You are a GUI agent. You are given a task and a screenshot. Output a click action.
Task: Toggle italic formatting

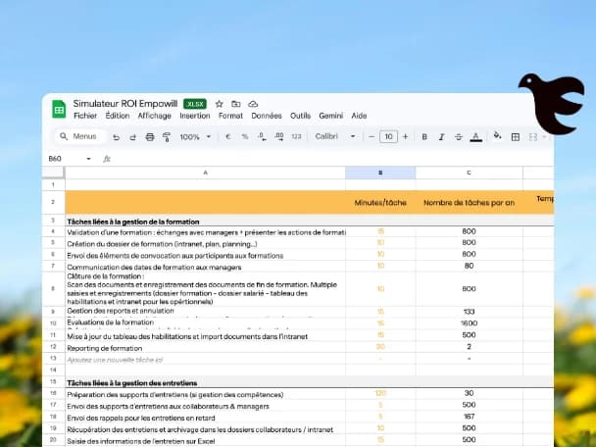441,137
